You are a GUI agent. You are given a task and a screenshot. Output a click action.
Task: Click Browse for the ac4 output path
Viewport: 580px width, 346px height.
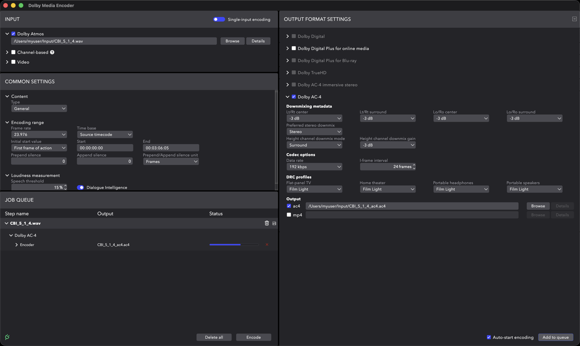(538, 206)
